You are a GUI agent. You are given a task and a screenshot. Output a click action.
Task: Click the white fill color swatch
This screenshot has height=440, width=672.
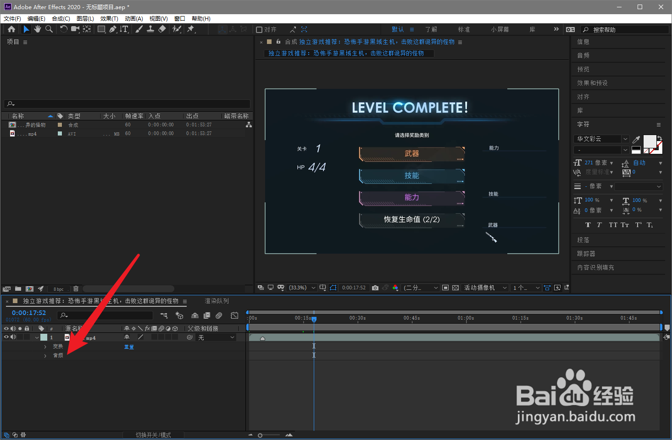tap(650, 141)
